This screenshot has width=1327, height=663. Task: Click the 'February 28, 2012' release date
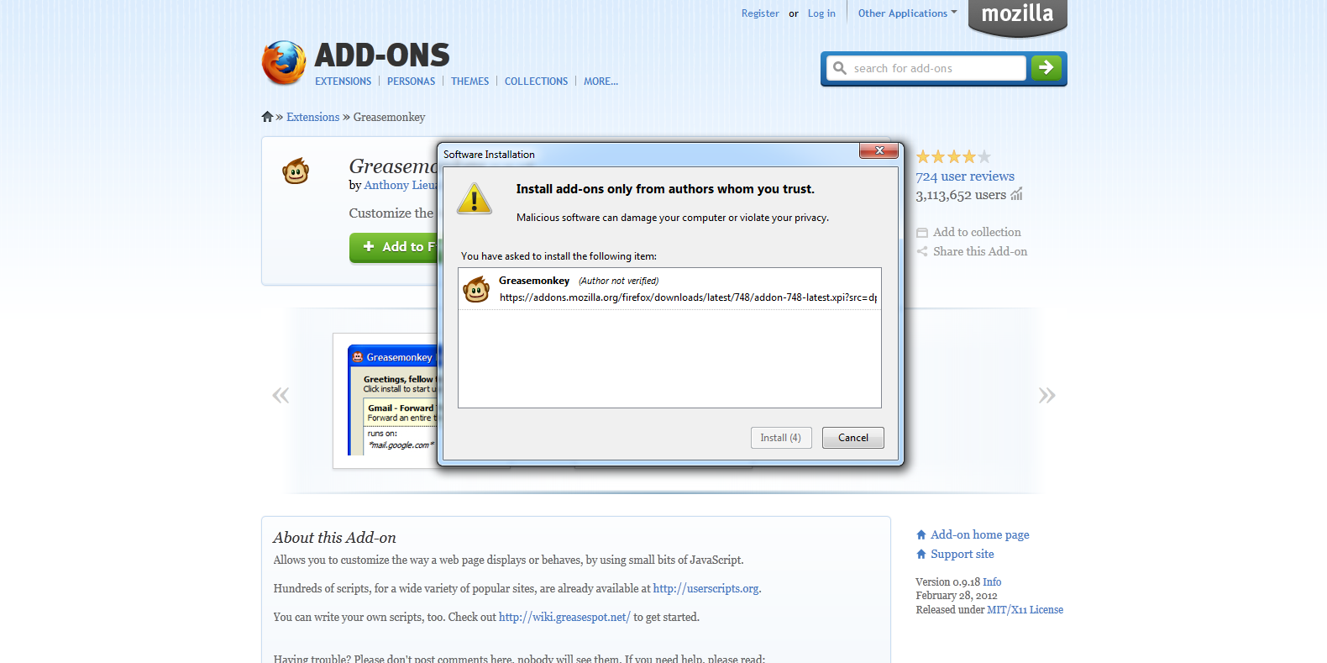point(957,596)
